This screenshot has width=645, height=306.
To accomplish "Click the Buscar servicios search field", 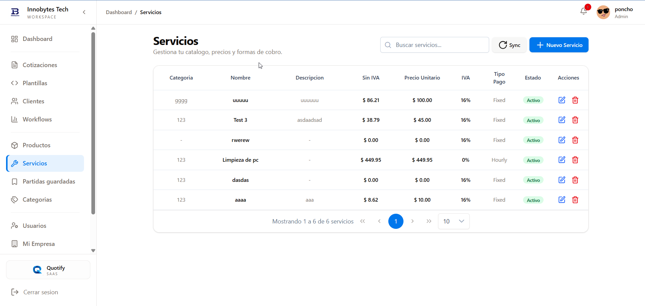I will point(435,45).
